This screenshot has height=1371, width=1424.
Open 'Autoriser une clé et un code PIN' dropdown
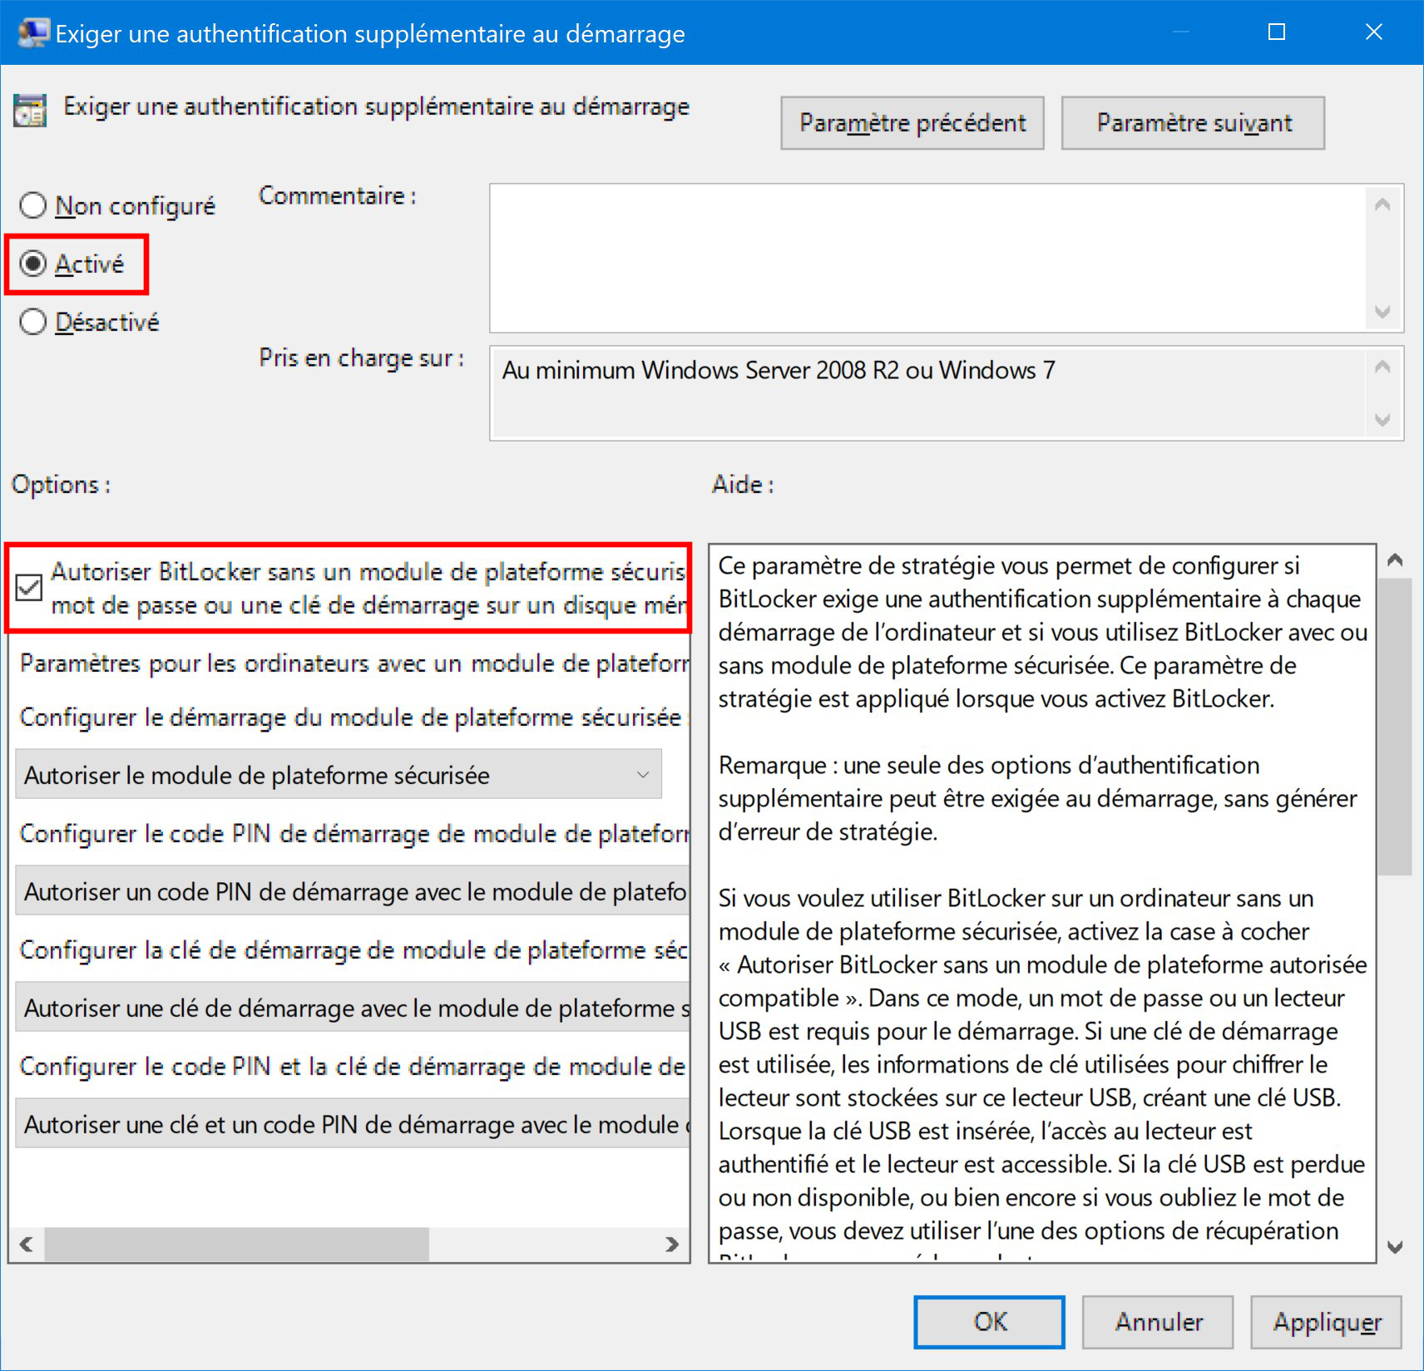pos(353,1123)
